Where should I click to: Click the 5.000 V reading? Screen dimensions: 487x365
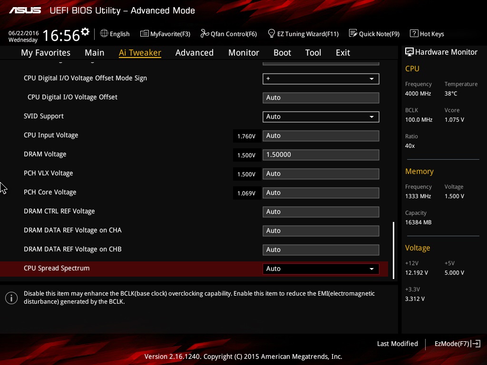click(x=454, y=272)
